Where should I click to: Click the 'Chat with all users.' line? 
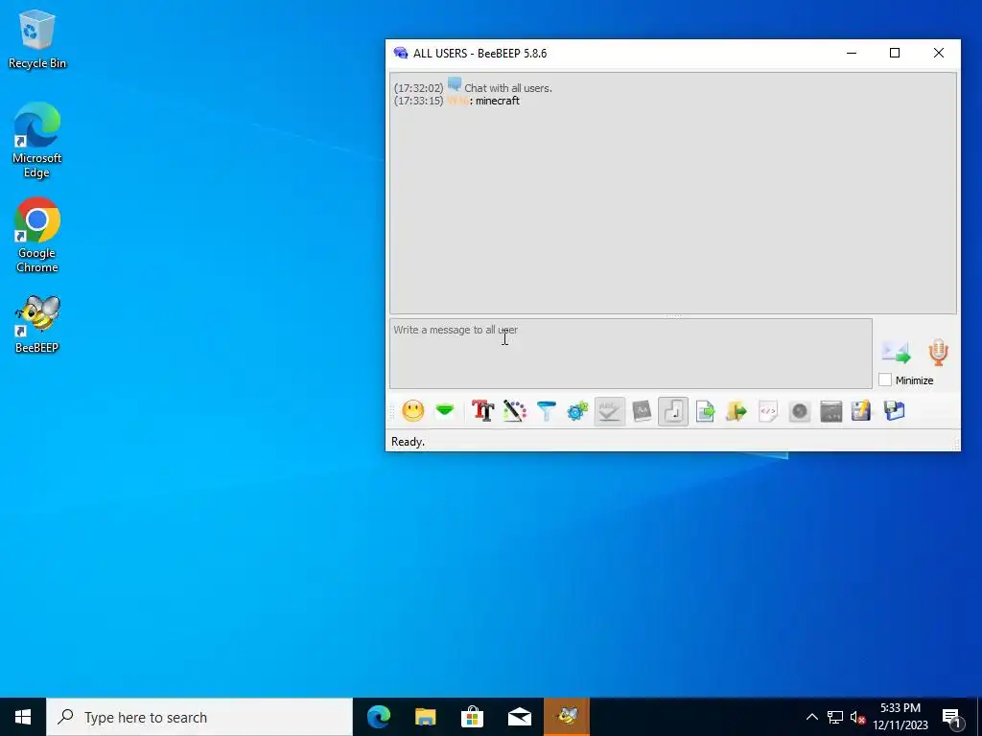(x=508, y=88)
